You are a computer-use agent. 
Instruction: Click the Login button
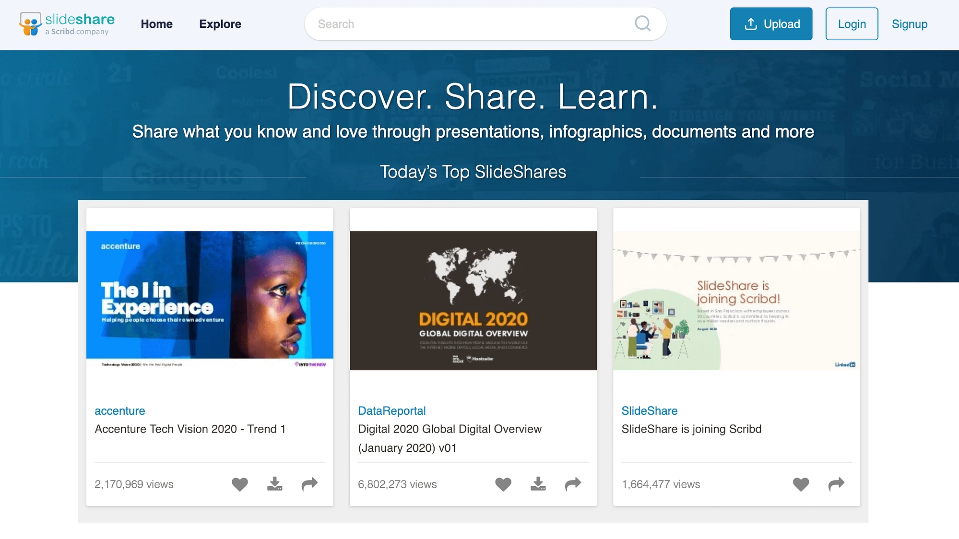click(852, 24)
